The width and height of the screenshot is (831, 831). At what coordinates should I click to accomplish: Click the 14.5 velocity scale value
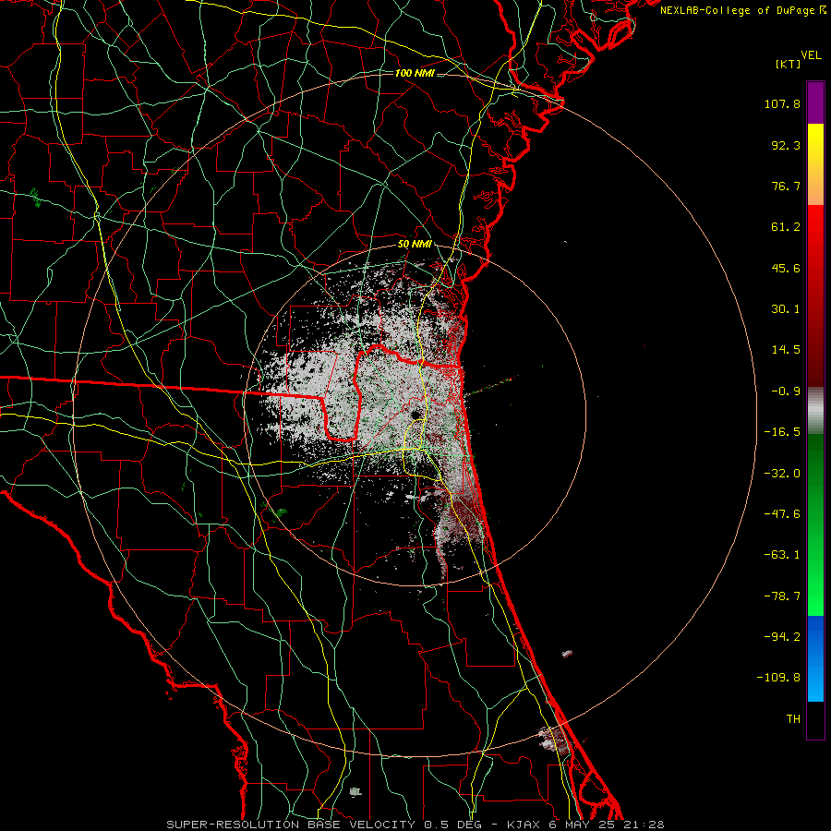click(x=786, y=350)
